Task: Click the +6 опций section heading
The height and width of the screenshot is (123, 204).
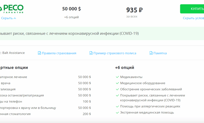Action: pyautogui.click(x=124, y=68)
